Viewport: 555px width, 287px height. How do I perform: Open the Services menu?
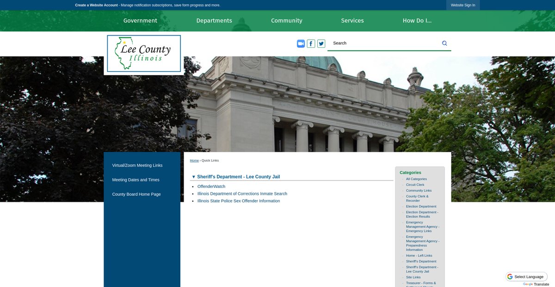[x=352, y=21]
